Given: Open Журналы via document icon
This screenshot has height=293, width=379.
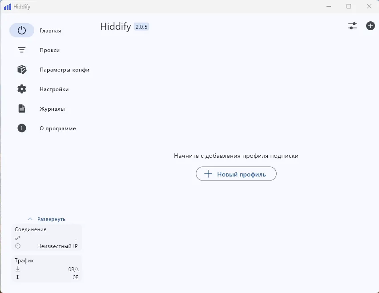Looking at the screenshot, I should (x=22, y=108).
